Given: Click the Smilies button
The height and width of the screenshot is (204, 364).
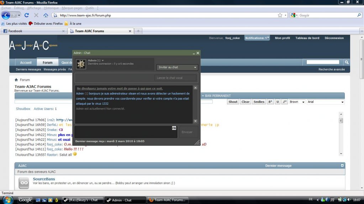Looking at the screenshot, I should 259,102.
